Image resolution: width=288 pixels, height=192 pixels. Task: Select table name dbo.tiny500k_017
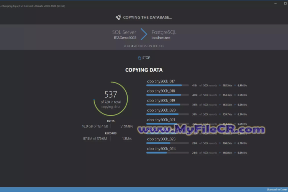[x=161, y=81]
